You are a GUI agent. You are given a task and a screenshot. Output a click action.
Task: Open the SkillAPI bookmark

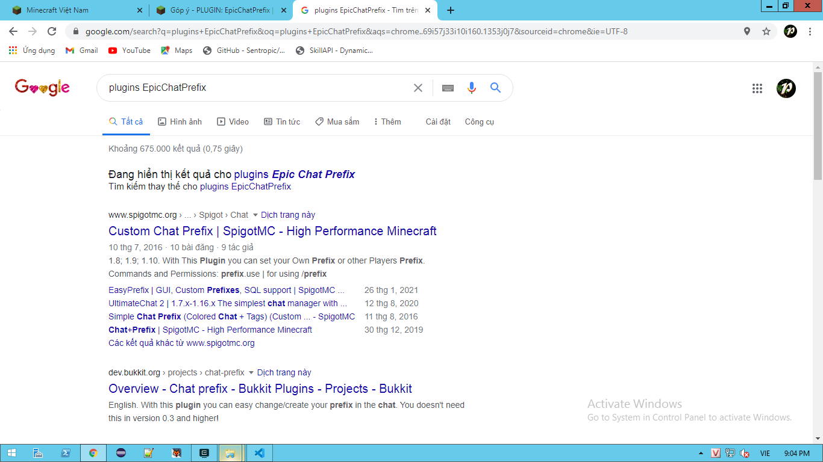point(334,51)
